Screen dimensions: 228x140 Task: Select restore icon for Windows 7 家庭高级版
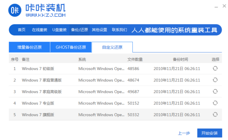[215, 91]
